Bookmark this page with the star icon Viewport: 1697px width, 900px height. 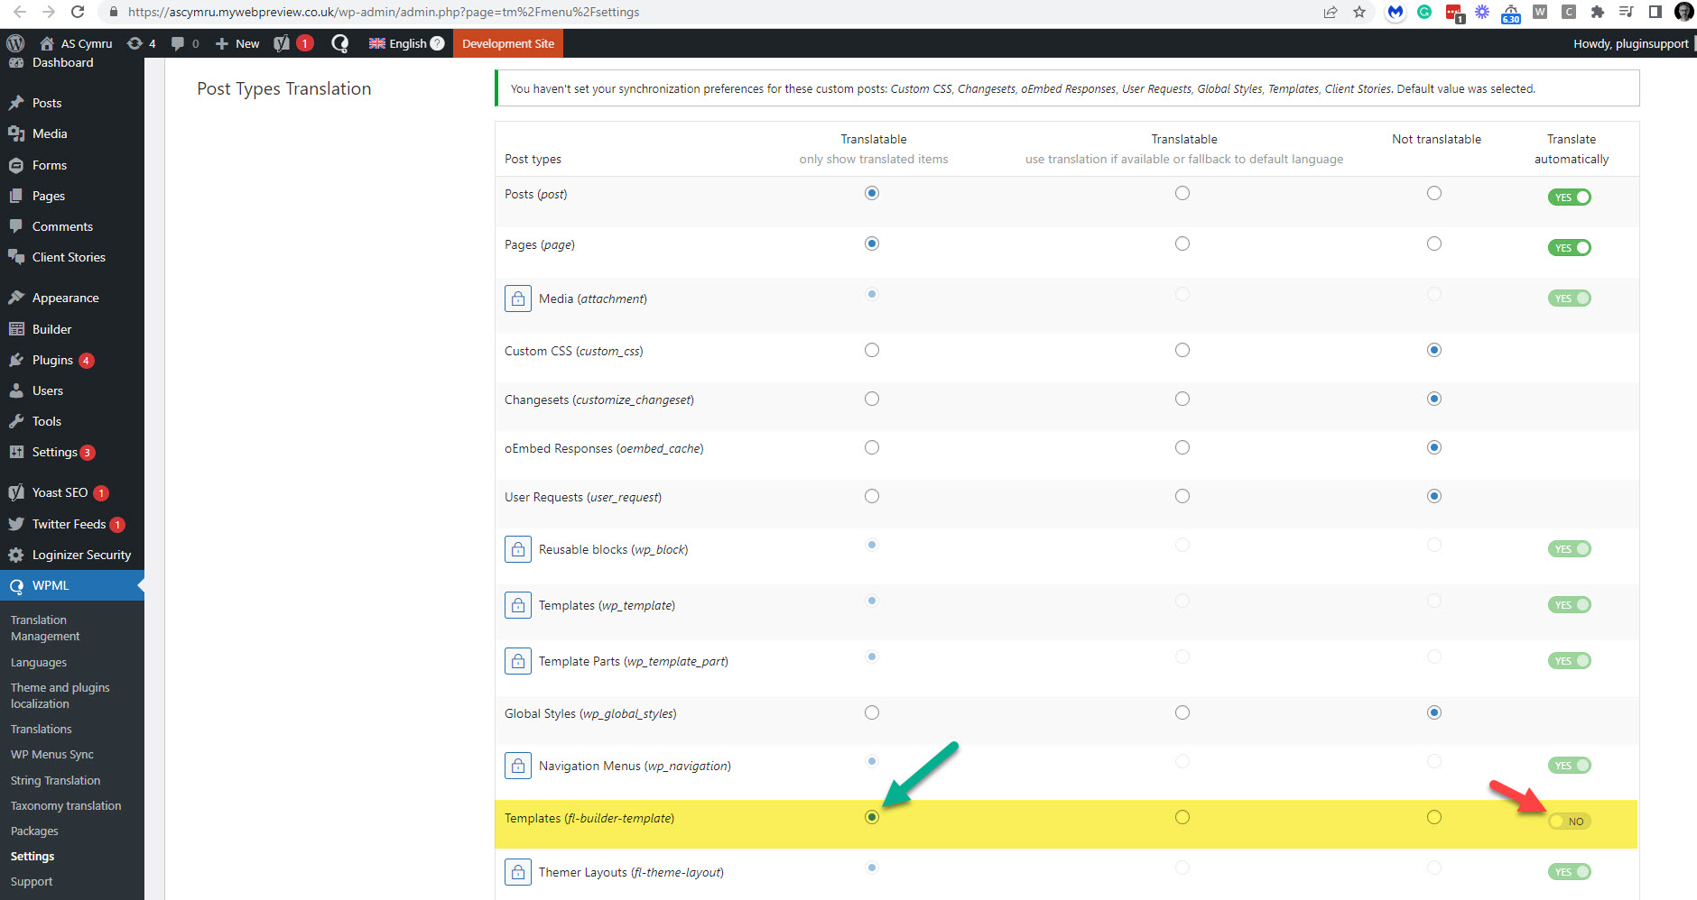click(x=1359, y=12)
